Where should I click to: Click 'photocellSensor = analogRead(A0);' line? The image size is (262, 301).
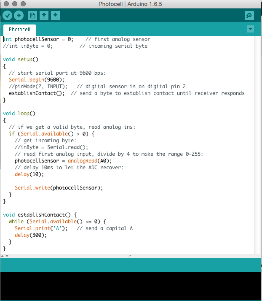[63, 161]
